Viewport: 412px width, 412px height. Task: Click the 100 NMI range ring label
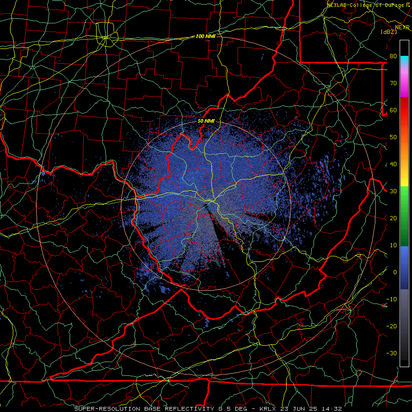tap(206, 36)
